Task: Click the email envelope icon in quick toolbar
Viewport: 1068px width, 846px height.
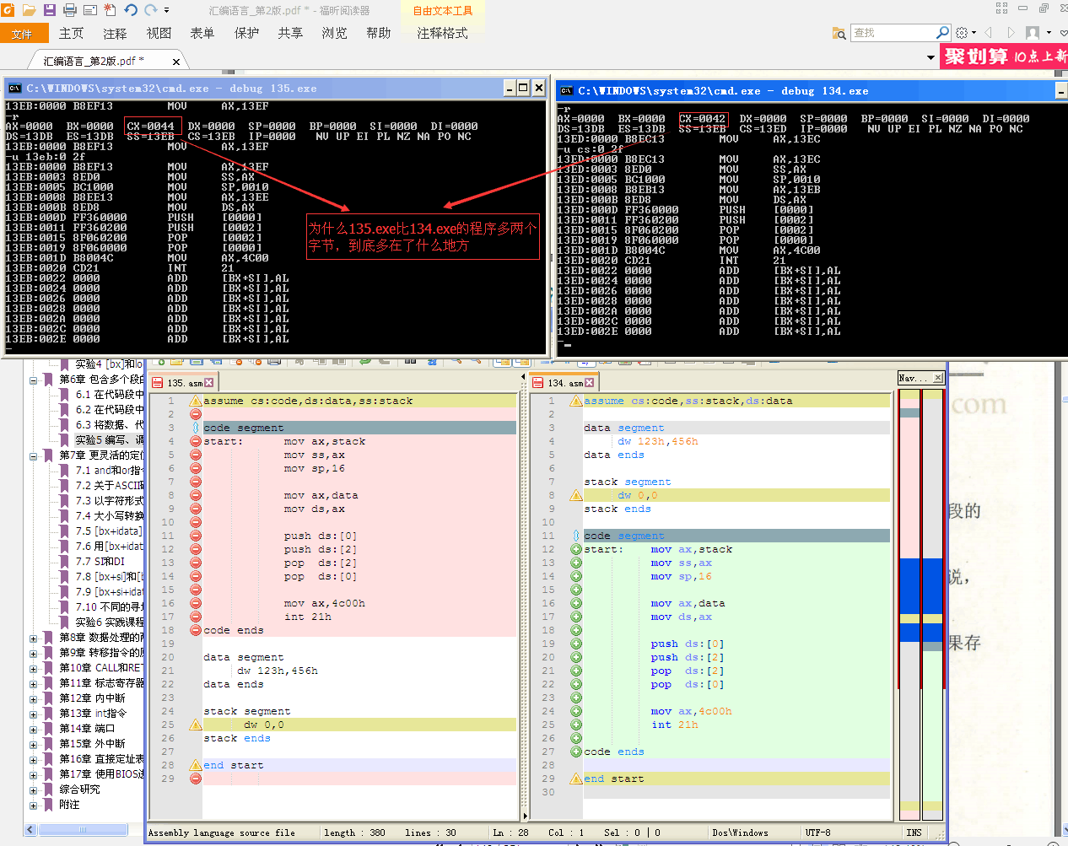Action: click(x=90, y=10)
